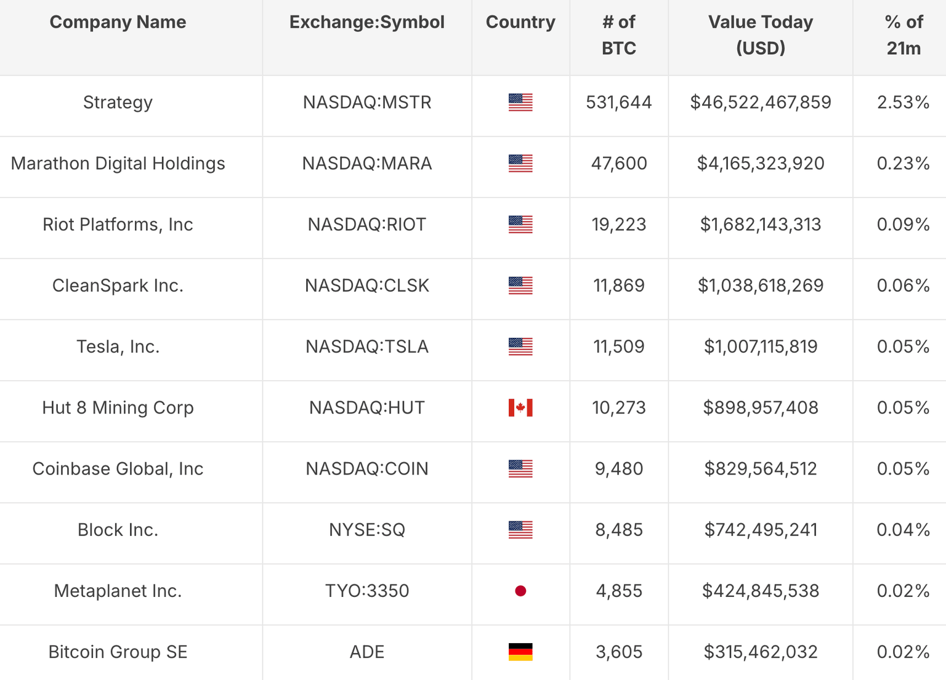Click the US flag in Coinbase Global row
946x680 pixels.
tap(520, 469)
